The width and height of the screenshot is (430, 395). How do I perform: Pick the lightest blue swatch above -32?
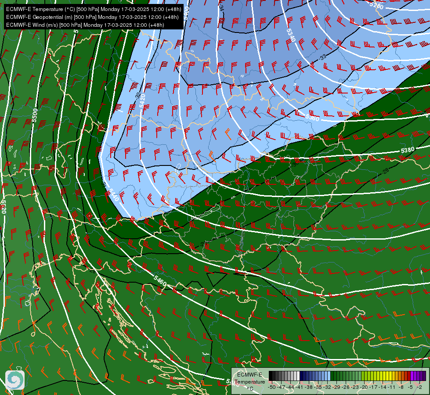329,376
